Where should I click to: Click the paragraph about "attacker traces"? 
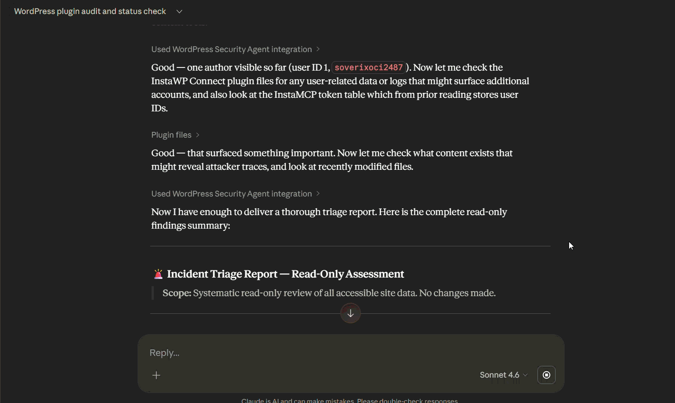(332, 160)
